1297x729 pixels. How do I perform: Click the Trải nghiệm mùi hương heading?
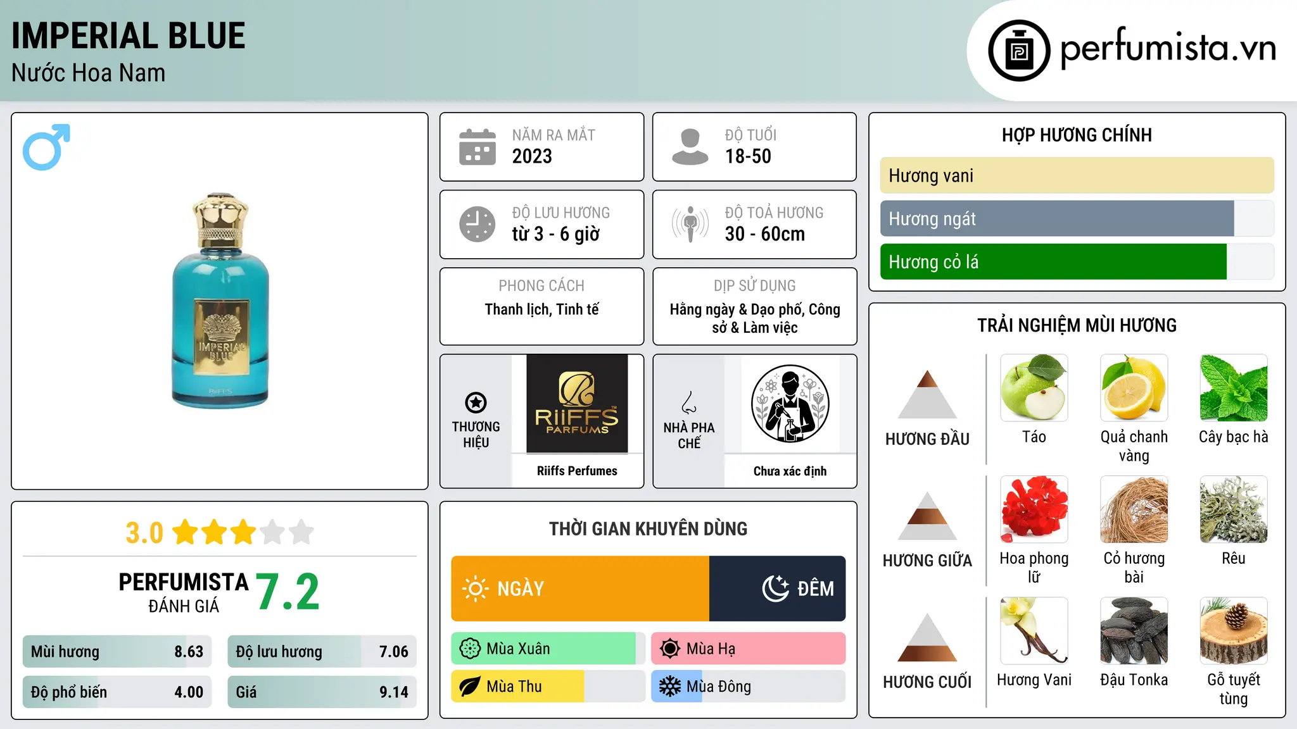tap(1077, 325)
